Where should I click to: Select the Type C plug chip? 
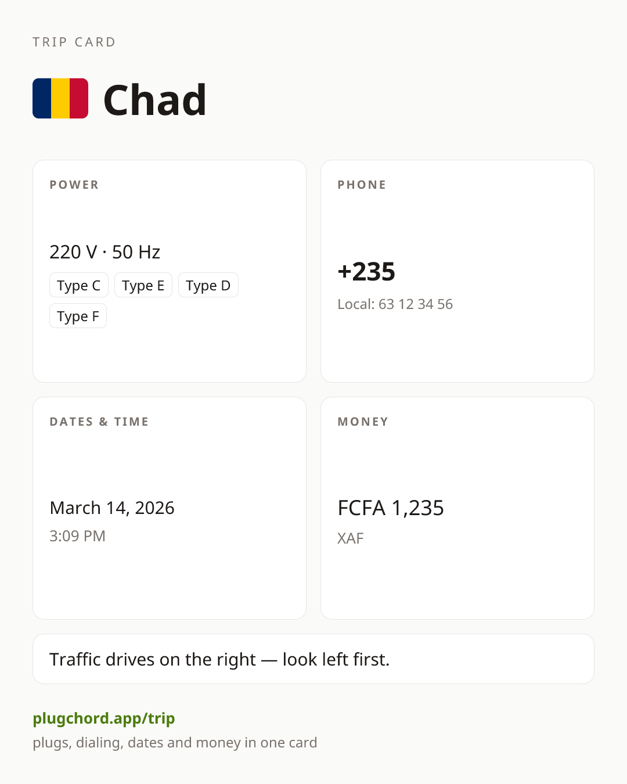(x=79, y=285)
